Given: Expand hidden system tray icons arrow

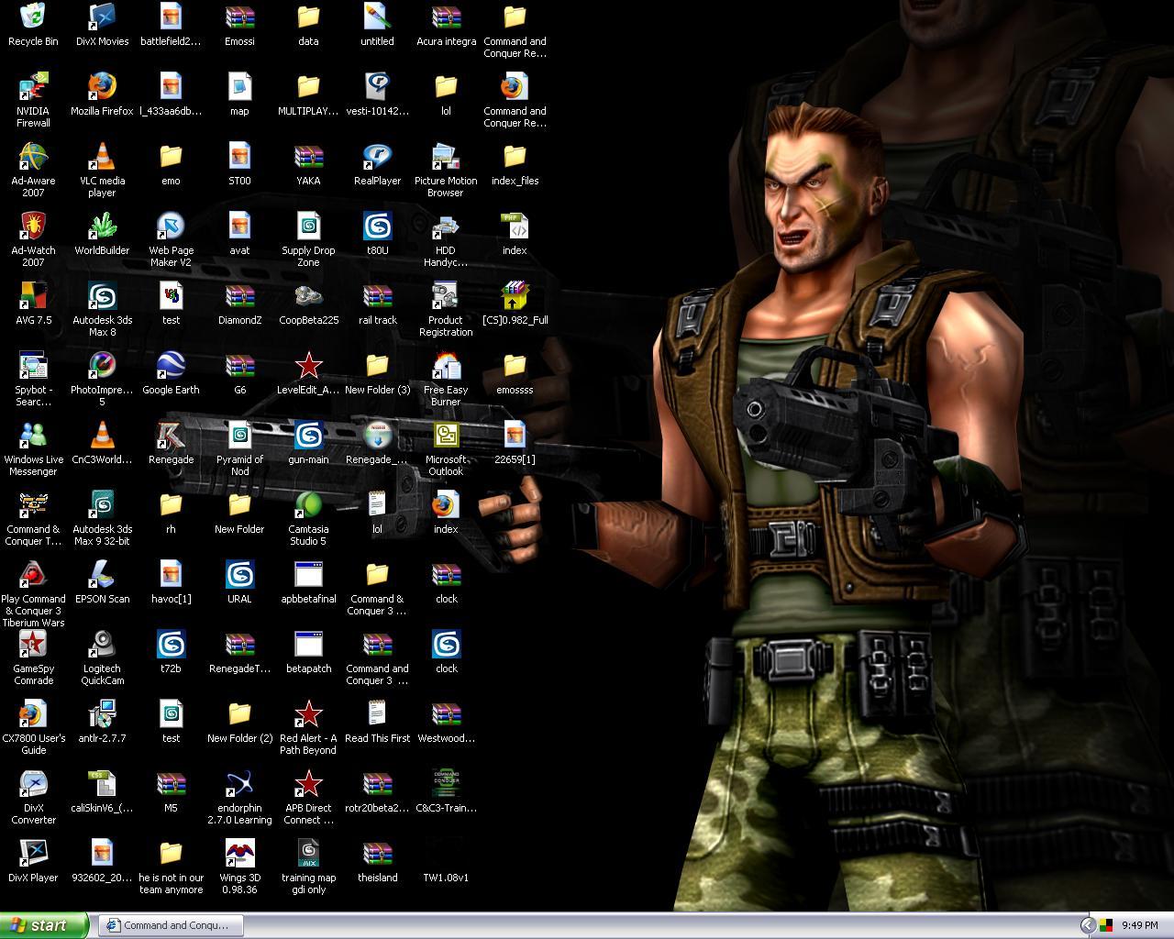Looking at the screenshot, I should 1088,925.
